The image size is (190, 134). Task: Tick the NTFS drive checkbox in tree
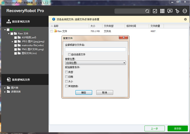pos(8,30)
